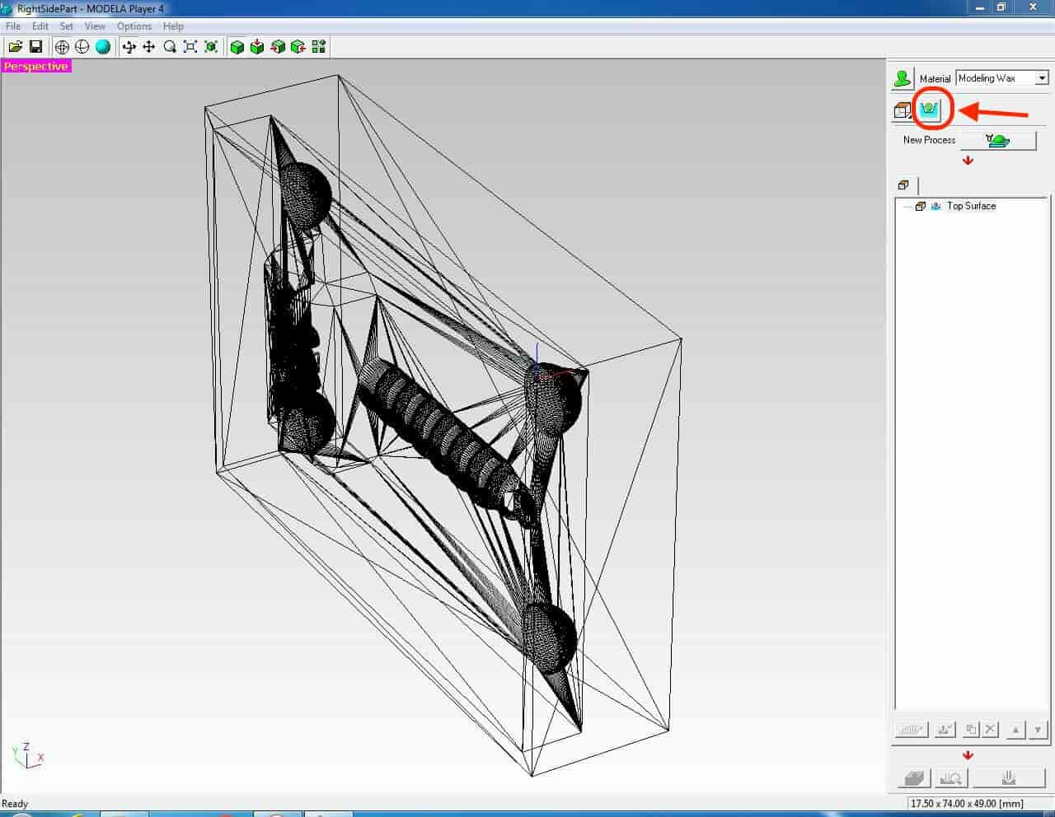Image resolution: width=1055 pixels, height=817 pixels.
Task: Click green cube with right red arrow icon
Action: tap(298, 47)
